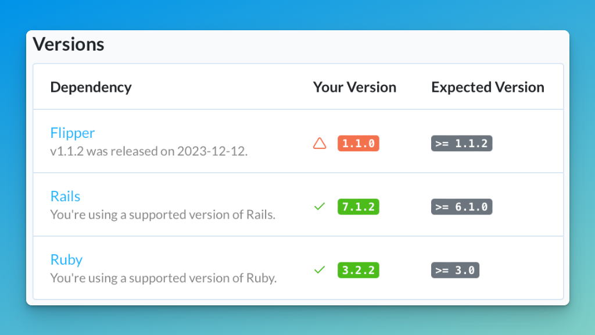Open the Flipper dependency link
The image size is (595, 335).
(73, 133)
